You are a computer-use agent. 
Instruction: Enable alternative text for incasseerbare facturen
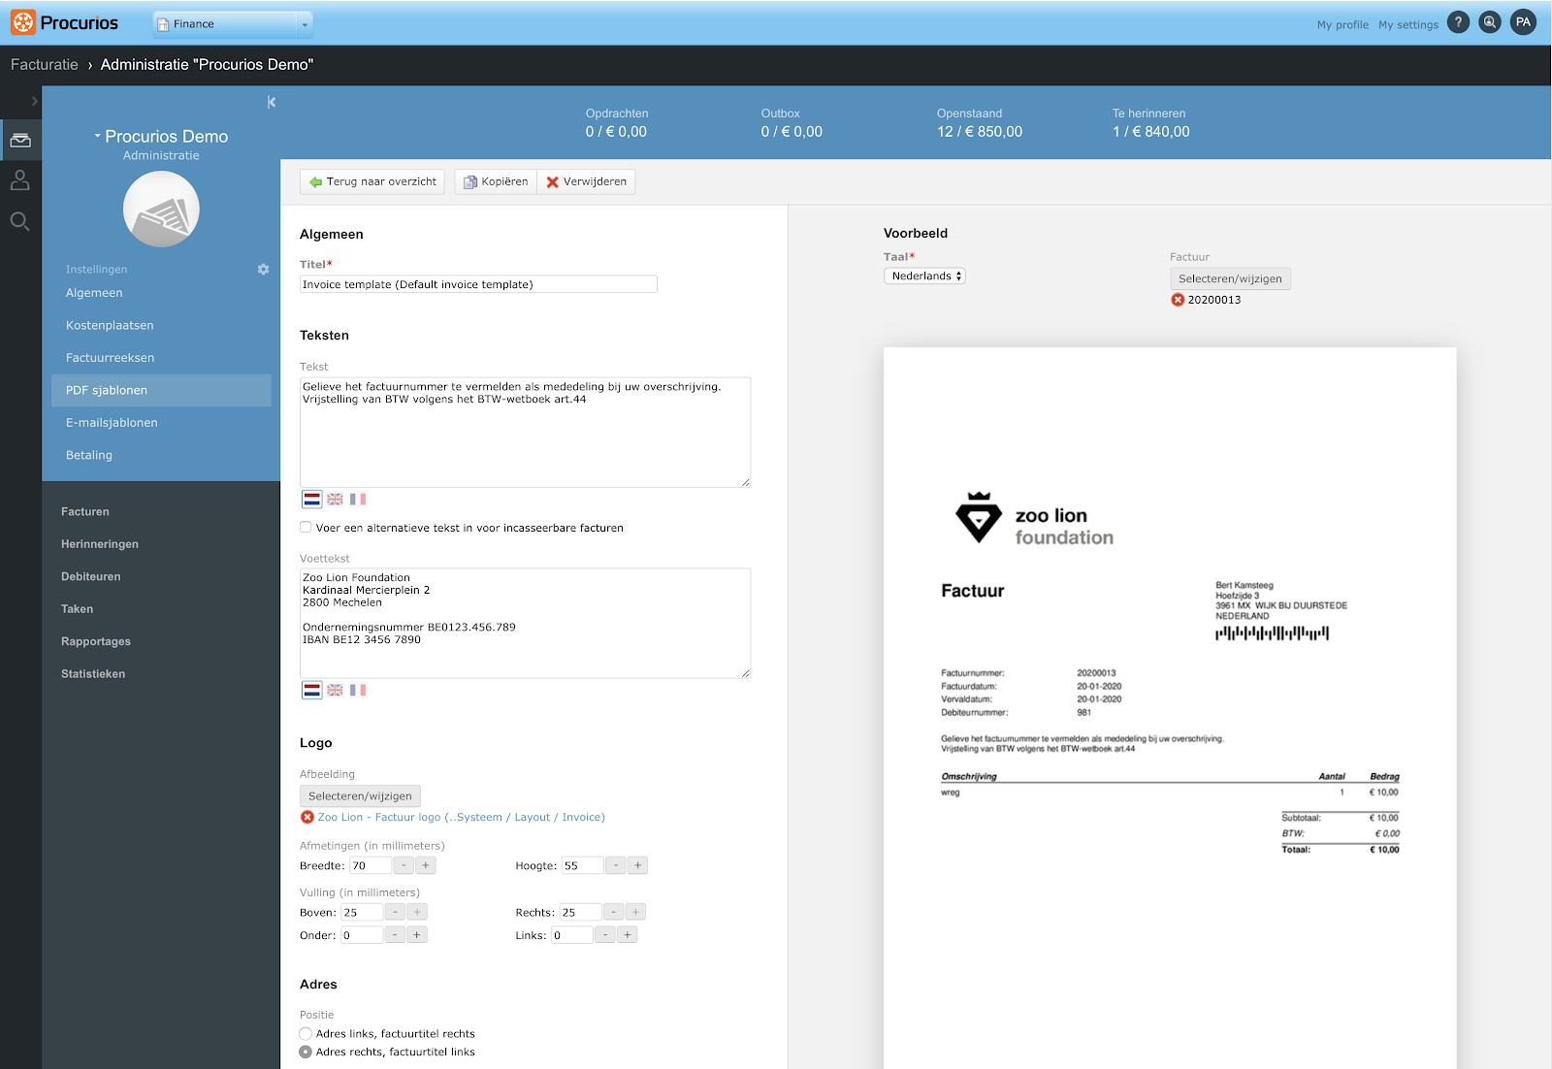click(306, 528)
